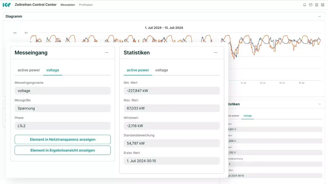
Task: Select voltage tab in background Statistiken panel
Action: [248, 116]
